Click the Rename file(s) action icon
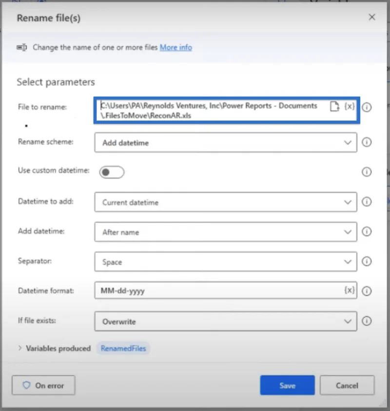The width and height of the screenshot is (390, 411). [22, 47]
